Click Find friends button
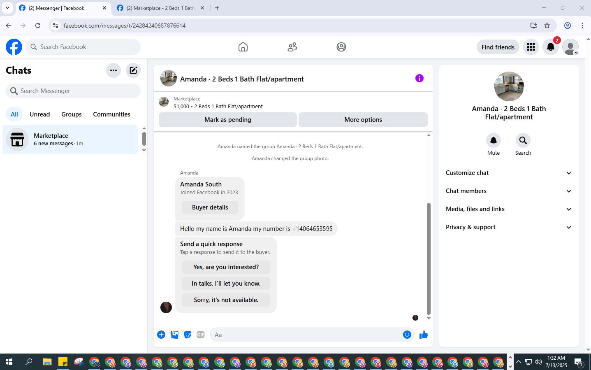 498,47
